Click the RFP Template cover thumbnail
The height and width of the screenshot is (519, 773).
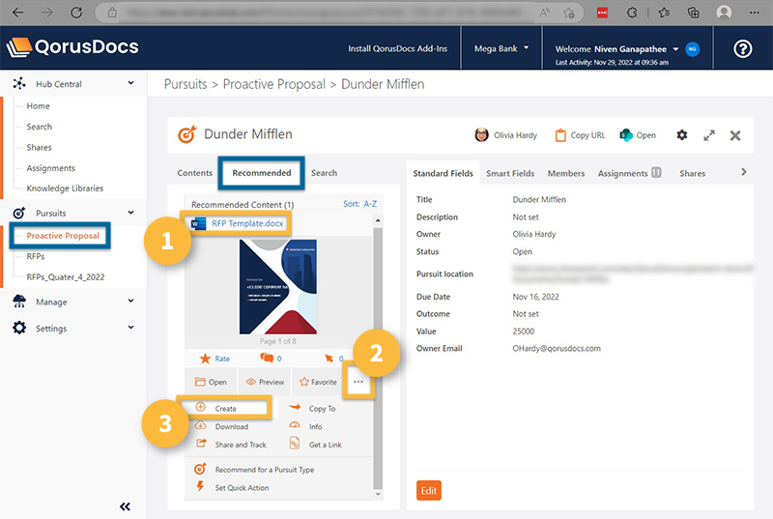pyautogui.click(x=278, y=286)
